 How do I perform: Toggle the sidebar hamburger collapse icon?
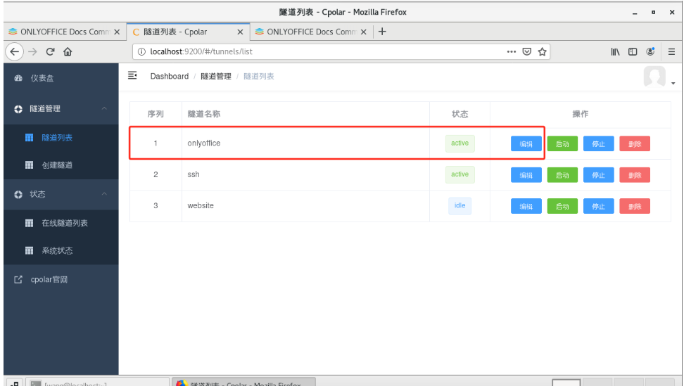point(132,76)
